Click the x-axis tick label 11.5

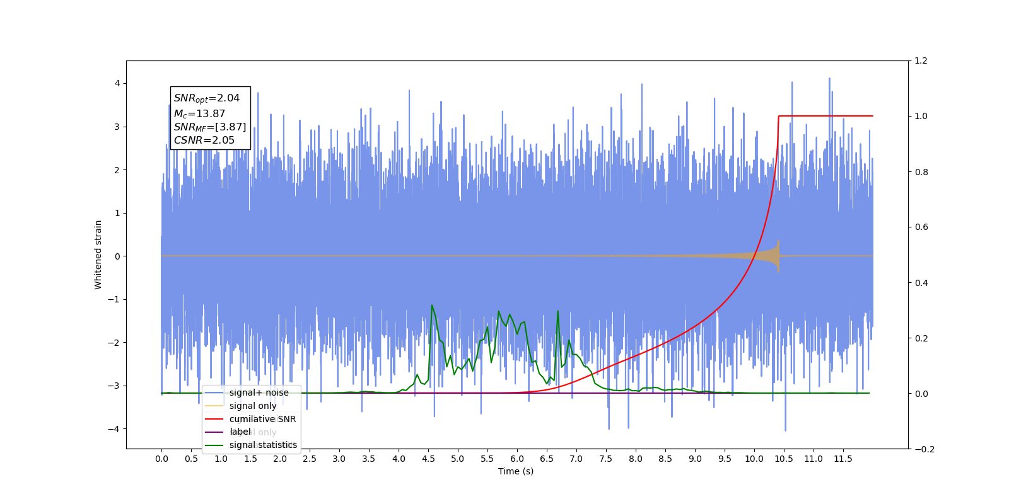843,459
